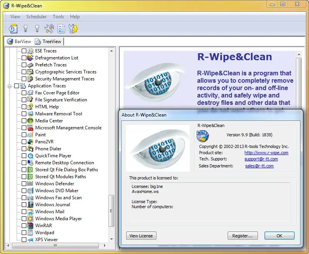The image size is (309, 254).
Task: Open the Scheduler menu
Action: pos(36,17)
